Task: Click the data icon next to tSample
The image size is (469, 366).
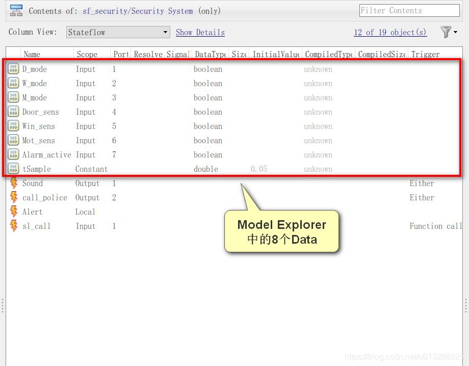Action: click(13, 169)
